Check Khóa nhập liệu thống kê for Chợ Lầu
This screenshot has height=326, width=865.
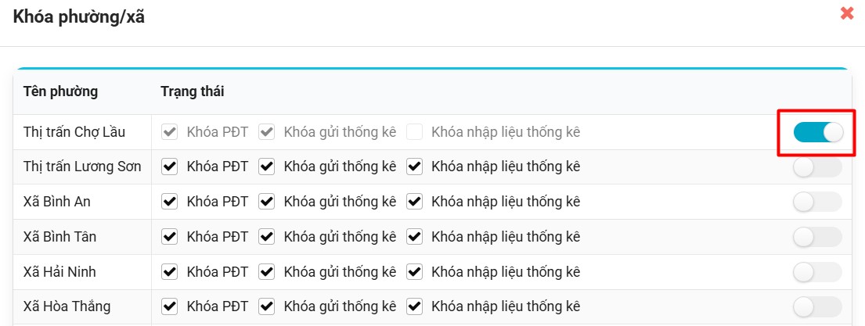click(415, 132)
